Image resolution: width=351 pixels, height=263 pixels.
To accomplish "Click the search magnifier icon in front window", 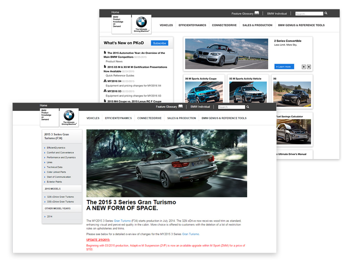I will 248,107.
